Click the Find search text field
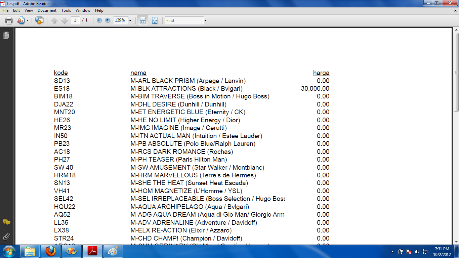Image resolution: width=459 pixels, height=258 pixels. pos(184,20)
